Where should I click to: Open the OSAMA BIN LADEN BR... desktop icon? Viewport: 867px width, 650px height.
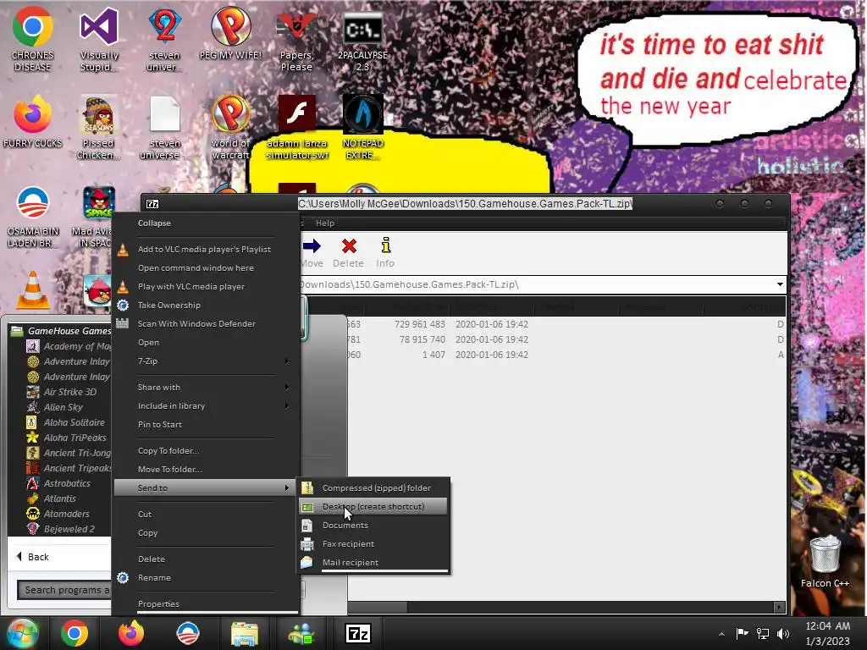point(33,217)
